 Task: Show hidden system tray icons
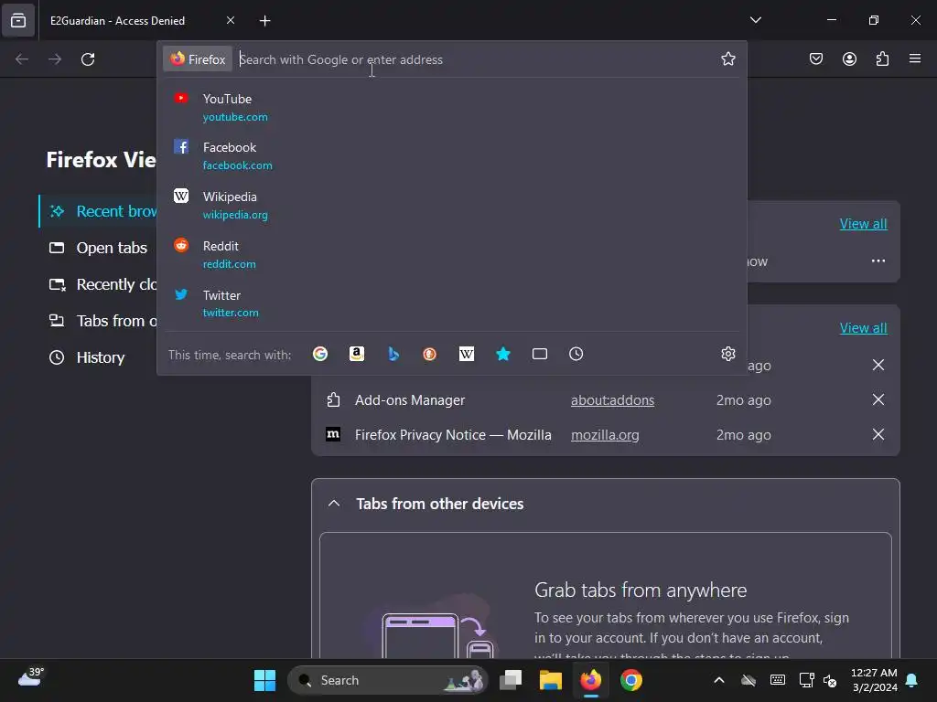(719, 680)
